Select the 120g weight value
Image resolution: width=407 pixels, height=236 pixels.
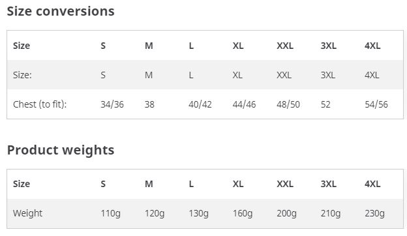coord(155,213)
